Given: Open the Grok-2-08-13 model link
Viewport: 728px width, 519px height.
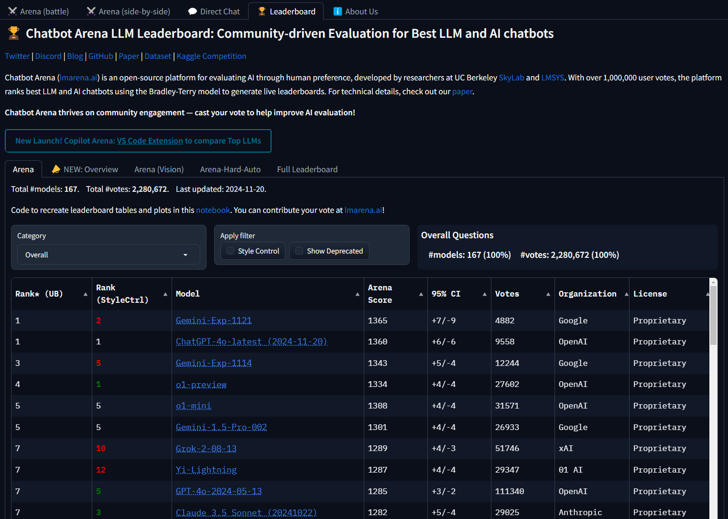Looking at the screenshot, I should click(x=206, y=448).
